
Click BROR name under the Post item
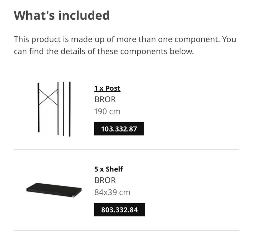(x=105, y=99)
